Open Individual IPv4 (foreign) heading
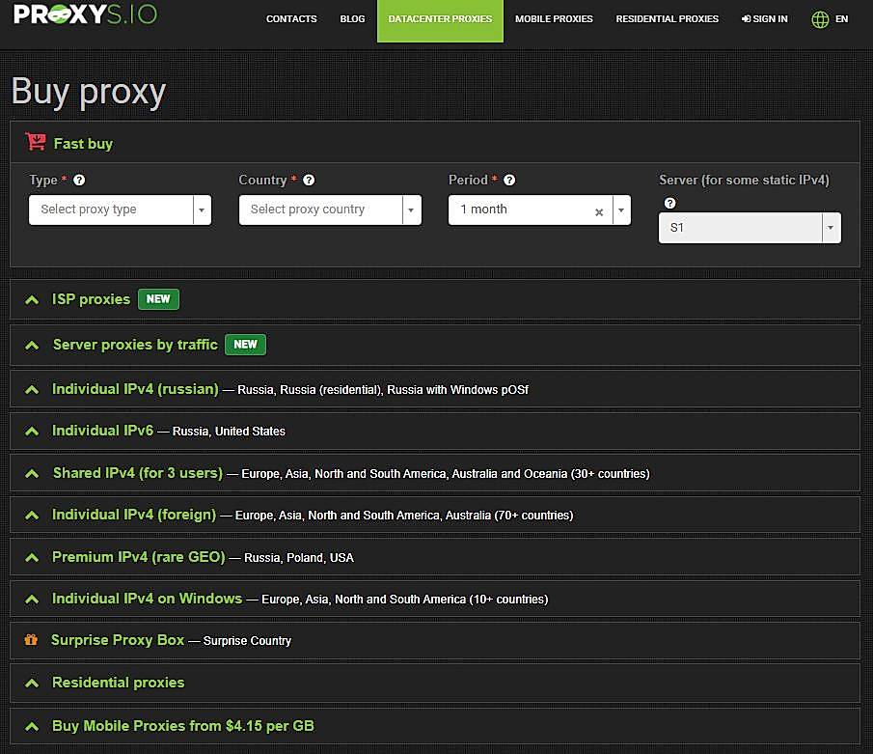The image size is (873, 754). click(134, 515)
